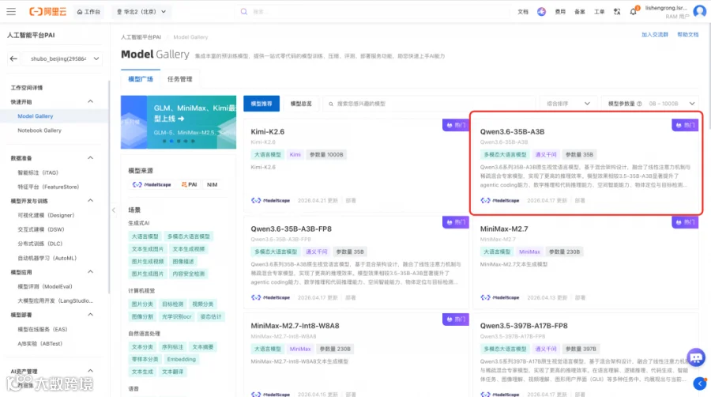Open the 工单 ticket menu
711x397 pixels.
coord(600,12)
